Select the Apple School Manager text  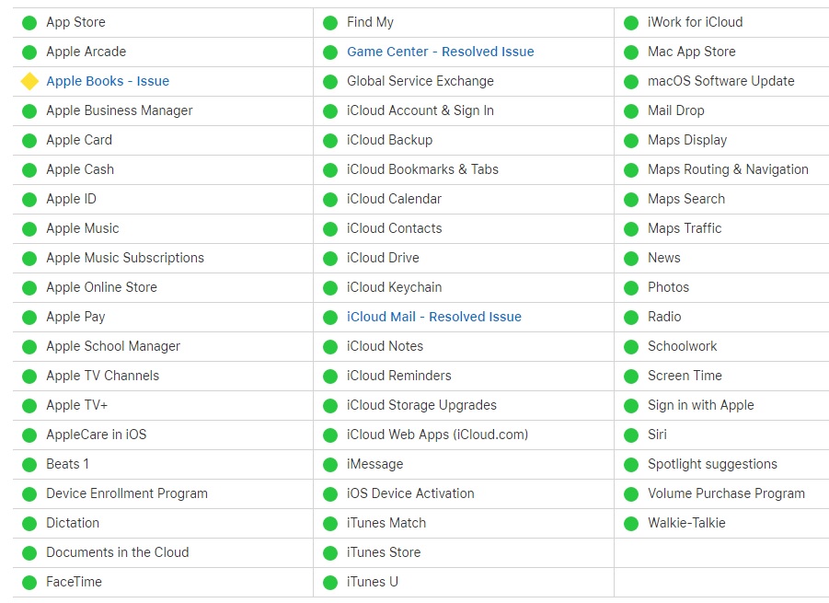[x=113, y=346]
